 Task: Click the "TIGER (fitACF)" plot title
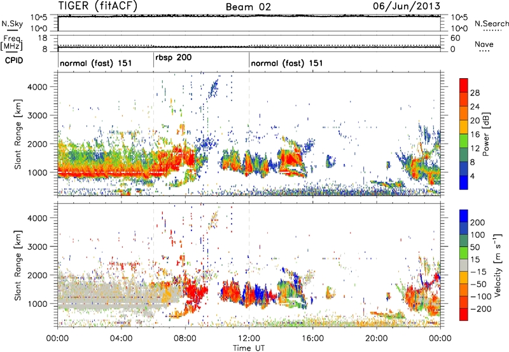(98, 6)
